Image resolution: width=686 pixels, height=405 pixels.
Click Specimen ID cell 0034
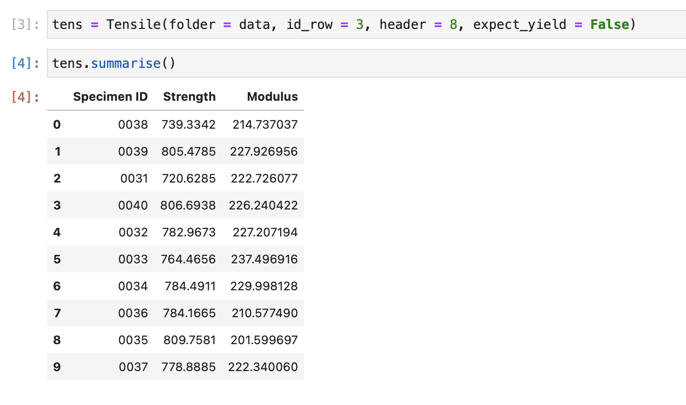(x=133, y=286)
